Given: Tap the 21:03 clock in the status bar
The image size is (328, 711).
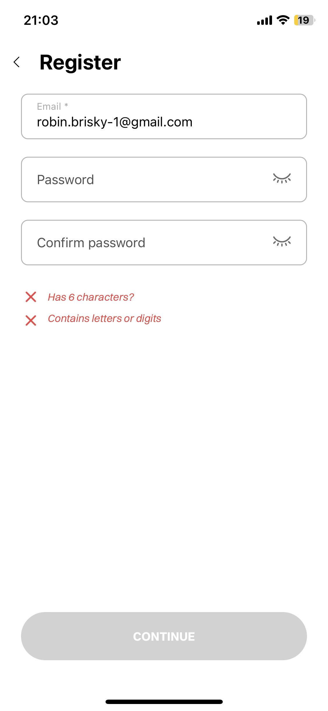Looking at the screenshot, I should click(x=41, y=20).
